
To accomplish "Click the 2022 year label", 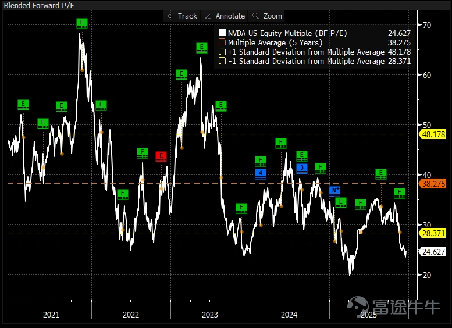I will 130,315.
